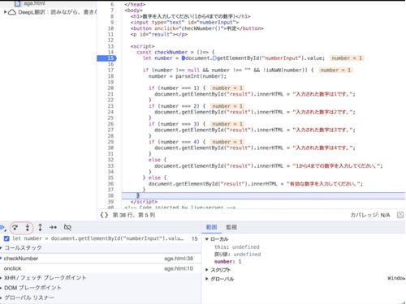Step over next function call

[15, 228]
